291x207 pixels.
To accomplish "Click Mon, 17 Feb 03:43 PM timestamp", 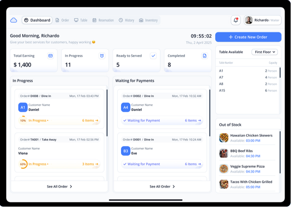I will coord(84,96).
